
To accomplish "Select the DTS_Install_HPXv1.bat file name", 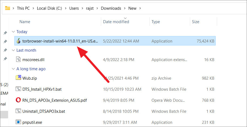I will point(42,89).
